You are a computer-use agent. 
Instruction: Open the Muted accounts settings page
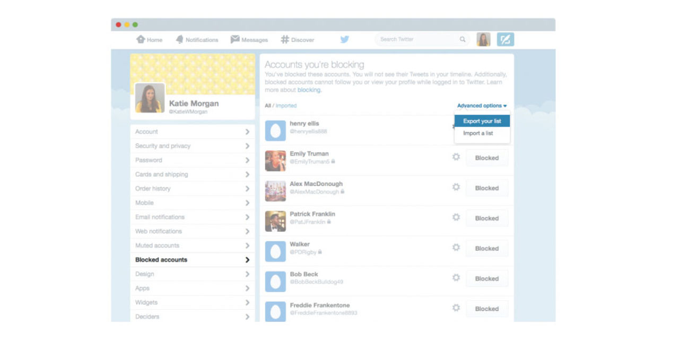click(192, 246)
